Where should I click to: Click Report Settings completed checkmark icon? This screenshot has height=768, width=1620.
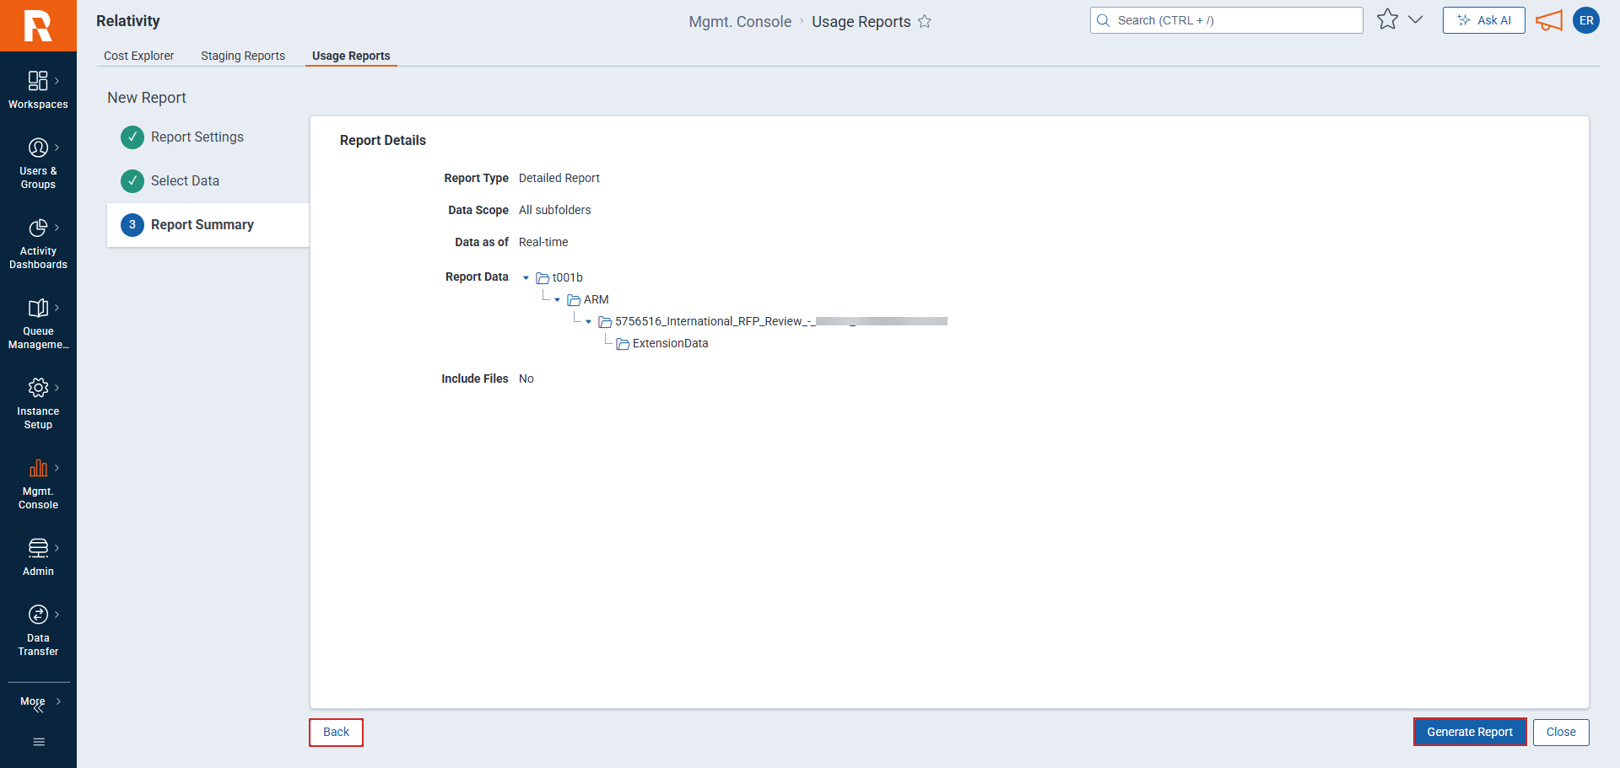pyautogui.click(x=132, y=137)
